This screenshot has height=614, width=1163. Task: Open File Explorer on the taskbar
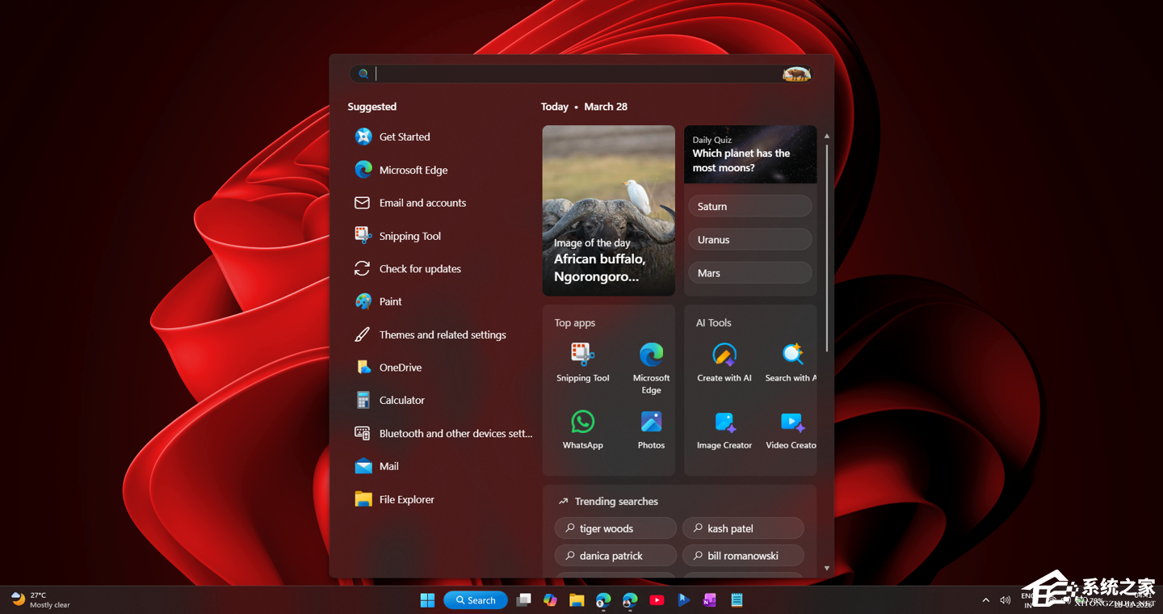click(577, 600)
